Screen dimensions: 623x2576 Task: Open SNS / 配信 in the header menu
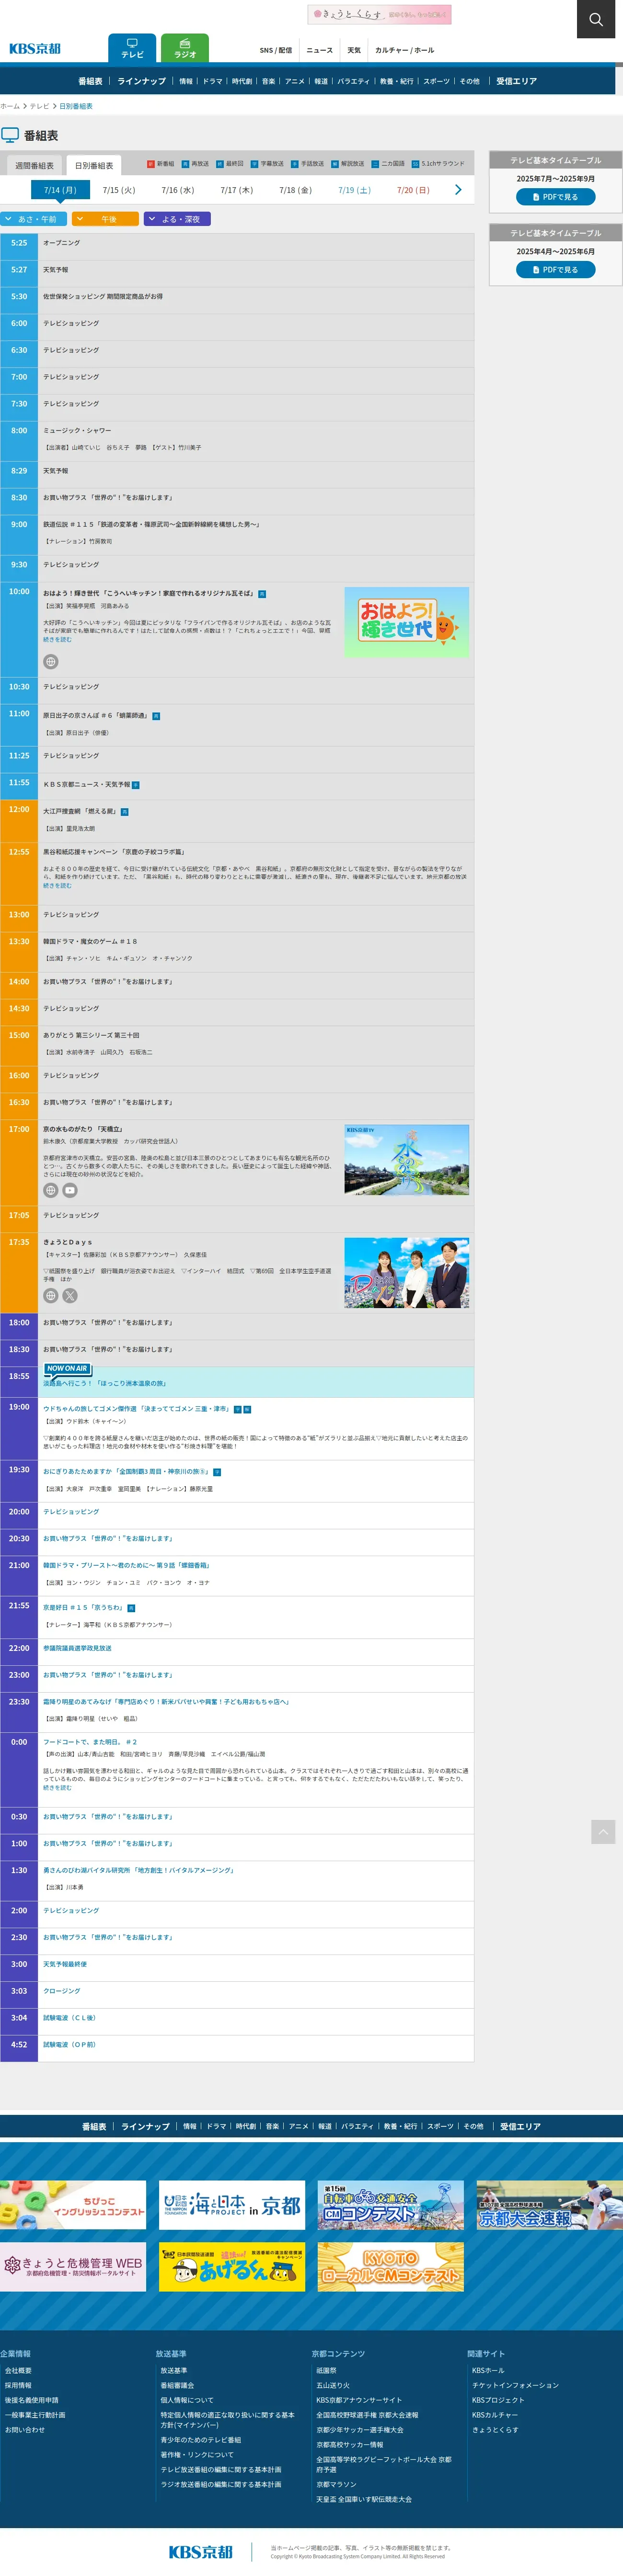276,50
